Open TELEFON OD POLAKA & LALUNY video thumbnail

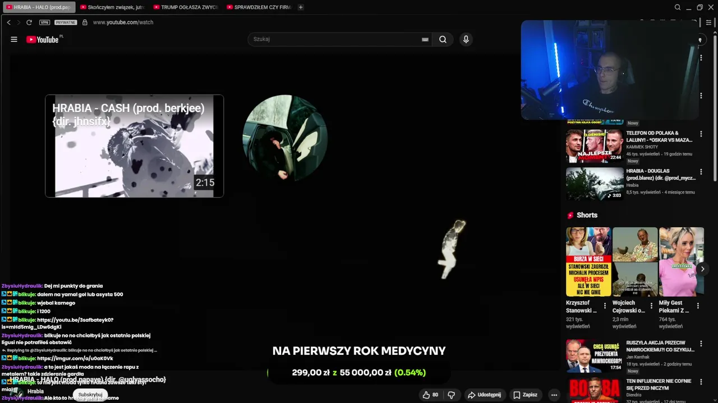(595, 146)
